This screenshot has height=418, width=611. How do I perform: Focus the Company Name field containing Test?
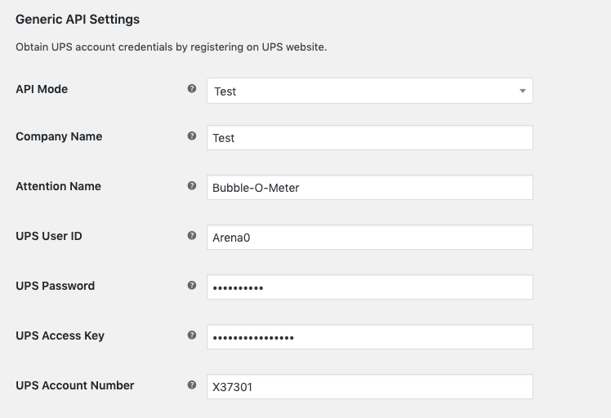[x=370, y=137]
